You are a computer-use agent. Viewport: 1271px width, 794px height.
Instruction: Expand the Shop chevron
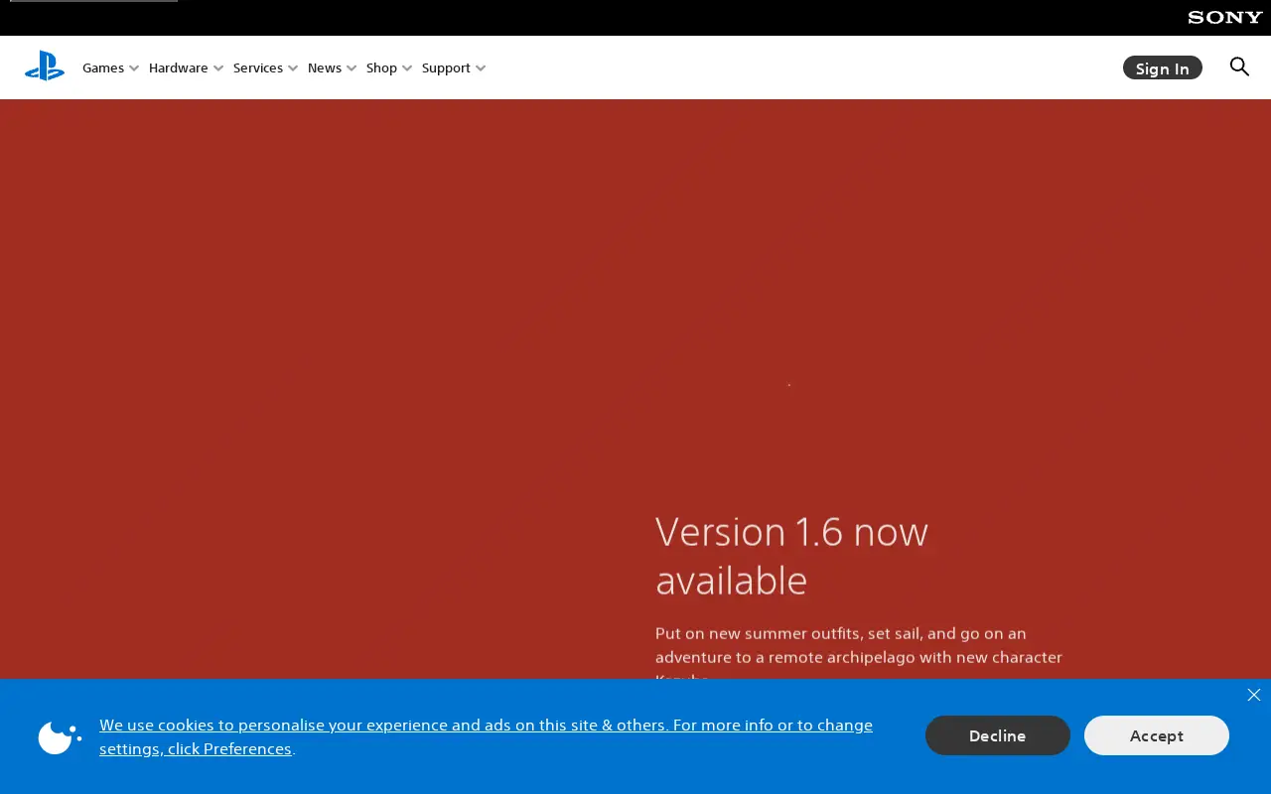pos(407,68)
